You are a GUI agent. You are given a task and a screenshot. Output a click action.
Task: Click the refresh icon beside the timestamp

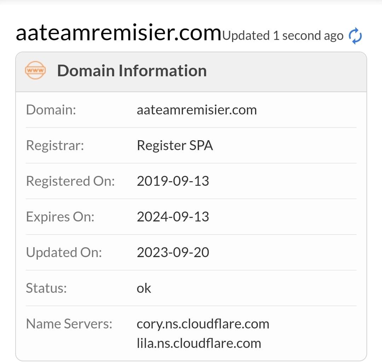coord(355,35)
